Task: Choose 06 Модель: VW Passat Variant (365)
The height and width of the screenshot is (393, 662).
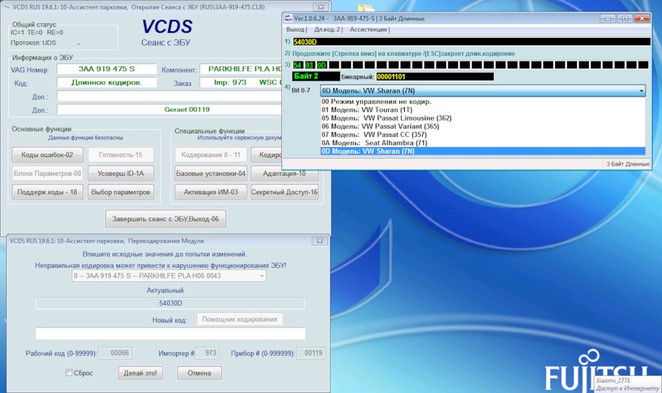Action: (x=483, y=126)
